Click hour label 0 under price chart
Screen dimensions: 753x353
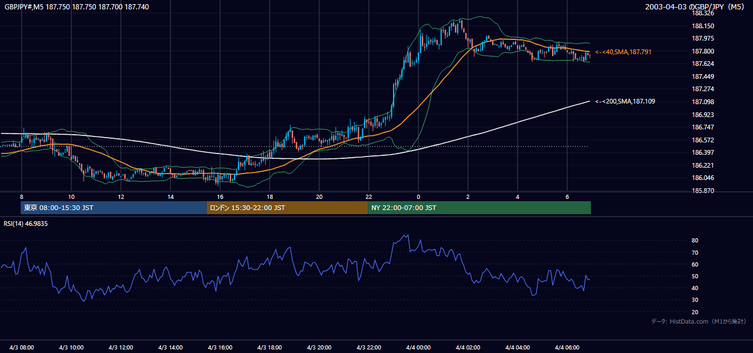click(x=418, y=197)
